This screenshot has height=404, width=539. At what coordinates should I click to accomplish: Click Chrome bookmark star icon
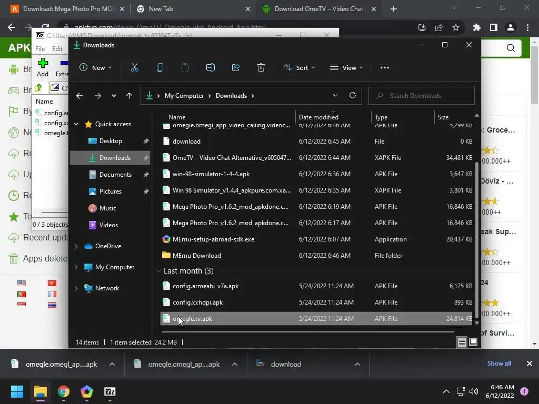456,27
